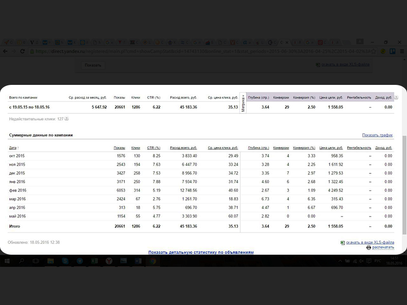Open Telegram from the taskbar
Screen dimensions: 407x305
click(x=80, y=261)
